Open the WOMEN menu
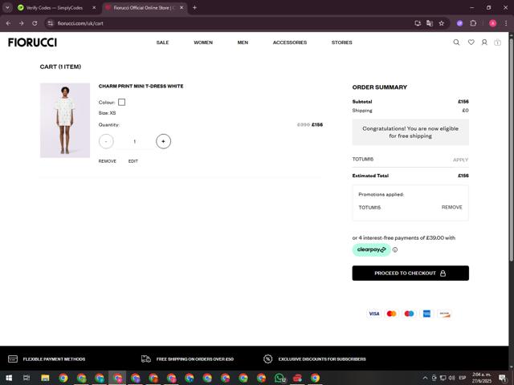The image size is (514, 385). [203, 43]
